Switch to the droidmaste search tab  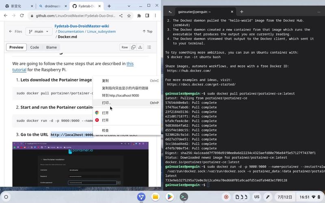coord(53,6)
